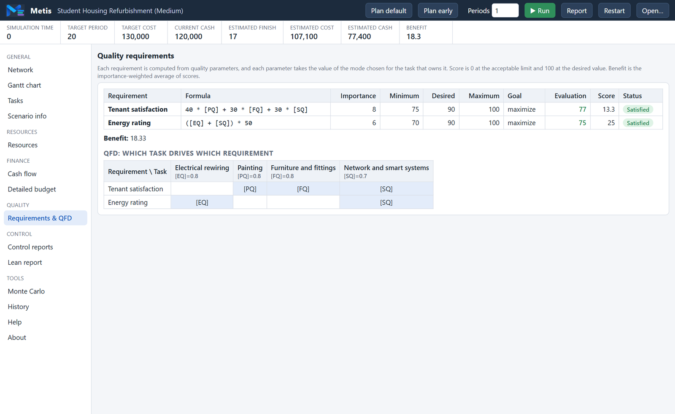This screenshot has width=675, height=414.
Task: Open the Resources page
Action: [x=46, y=145]
